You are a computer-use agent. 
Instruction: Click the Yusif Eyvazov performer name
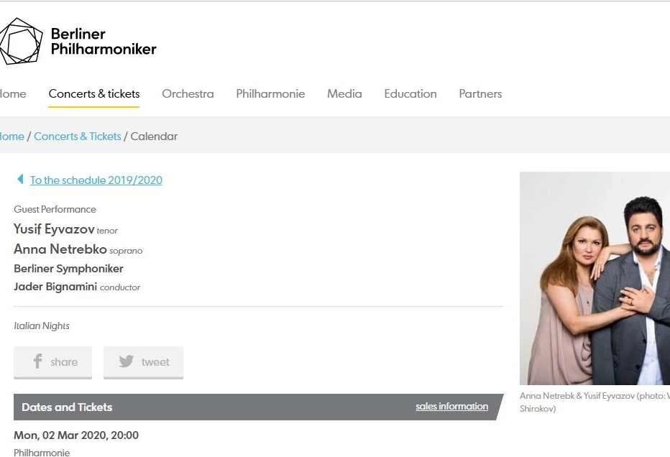click(x=54, y=229)
